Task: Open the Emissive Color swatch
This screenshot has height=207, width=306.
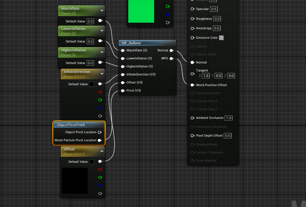Action: pos(221,38)
